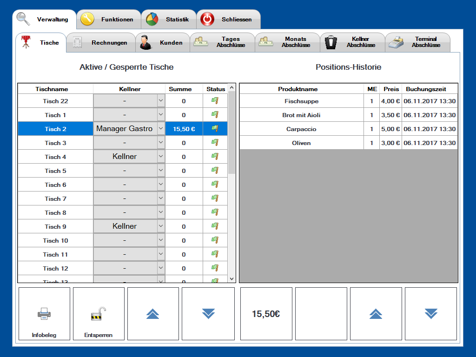476x357 pixels.
Task: Click the 15,50€ total button
Action: (266, 314)
